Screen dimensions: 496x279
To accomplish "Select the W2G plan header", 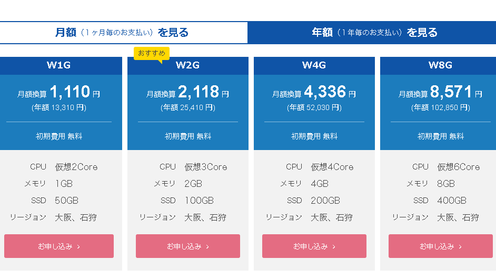I will [x=188, y=65].
